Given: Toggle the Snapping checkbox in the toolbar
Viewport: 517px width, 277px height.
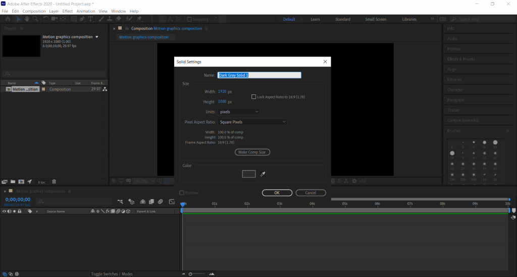Looking at the screenshot, I should [189, 19].
